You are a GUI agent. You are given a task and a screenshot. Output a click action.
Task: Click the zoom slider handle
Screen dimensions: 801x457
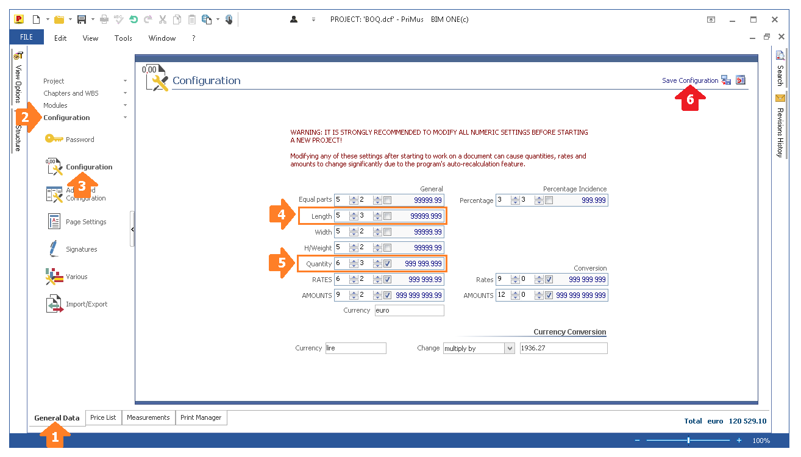point(688,440)
